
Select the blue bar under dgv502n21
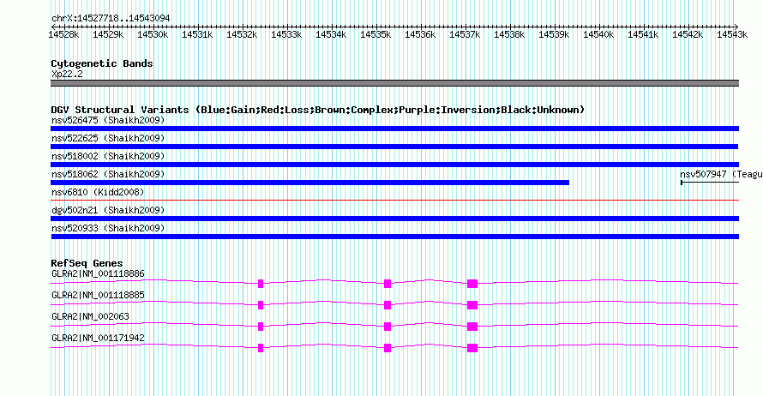click(394, 219)
